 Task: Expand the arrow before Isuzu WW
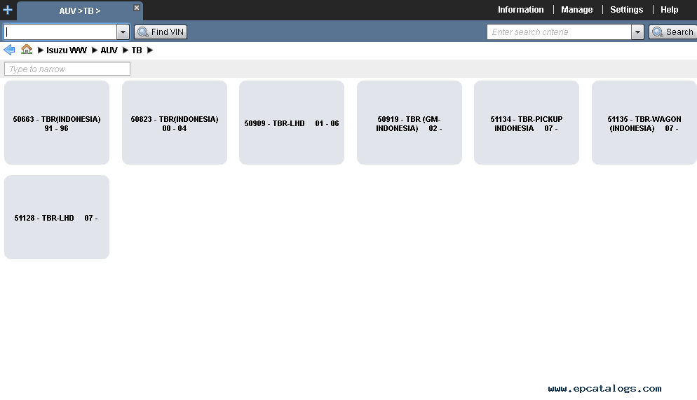pos(41,50)
